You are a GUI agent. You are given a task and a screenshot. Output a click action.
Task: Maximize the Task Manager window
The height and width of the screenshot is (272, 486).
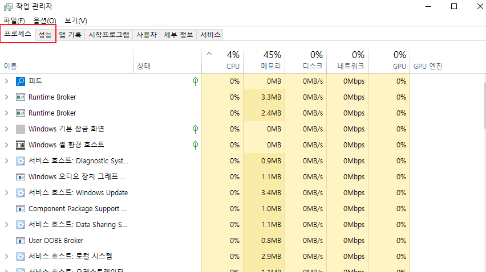pos(454,6)
